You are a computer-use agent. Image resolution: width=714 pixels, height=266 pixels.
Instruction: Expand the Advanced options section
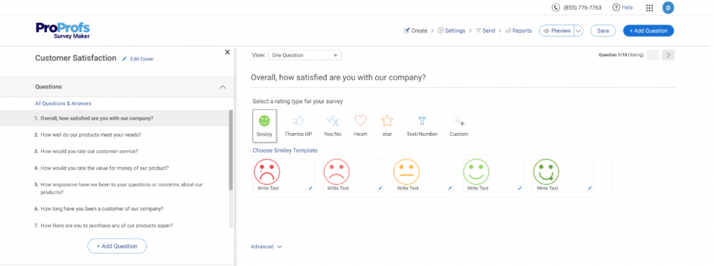pyautogui.click(x=266, y=247)
